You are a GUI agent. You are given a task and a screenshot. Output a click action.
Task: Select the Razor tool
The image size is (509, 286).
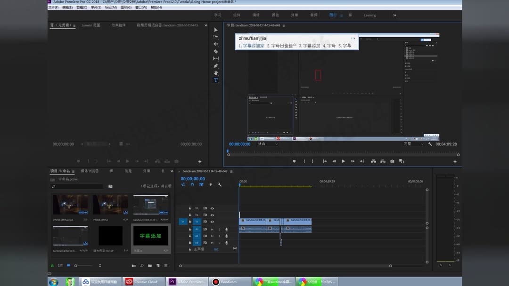point(216,51)
